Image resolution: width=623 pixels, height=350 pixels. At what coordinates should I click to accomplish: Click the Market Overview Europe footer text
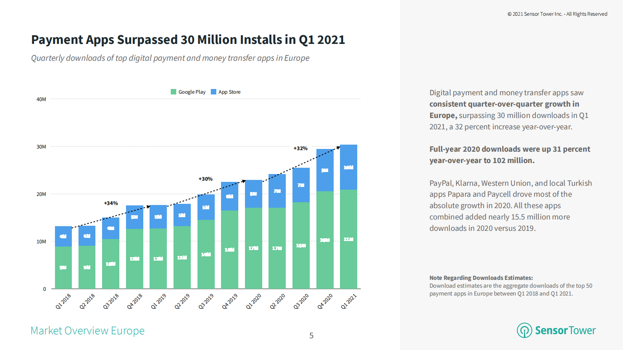click(x=88, y=331)
